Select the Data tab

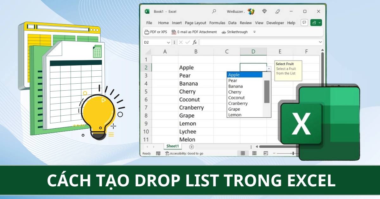232,23
